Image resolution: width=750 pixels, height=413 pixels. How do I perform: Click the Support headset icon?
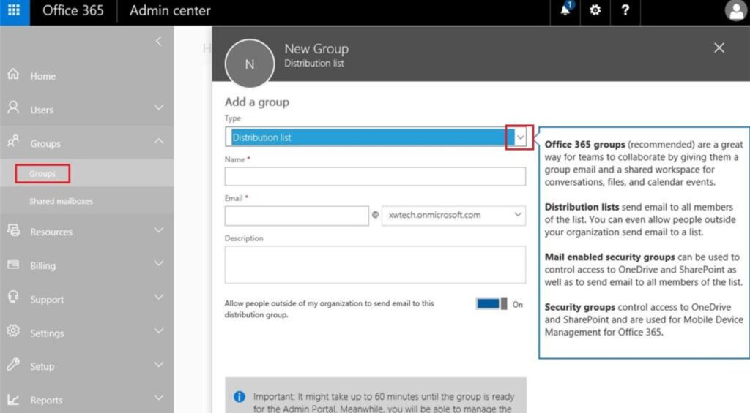click(x=13, y=297)
